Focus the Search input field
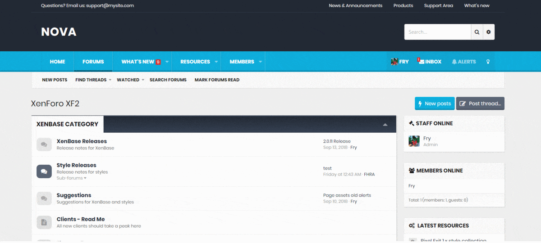Screen dimensions: 541x243 click(x=438, y=32)
